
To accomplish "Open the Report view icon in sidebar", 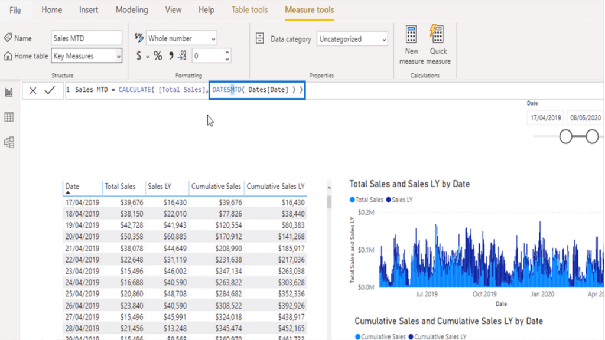I will pyautogui.click(x=9, y=91).
